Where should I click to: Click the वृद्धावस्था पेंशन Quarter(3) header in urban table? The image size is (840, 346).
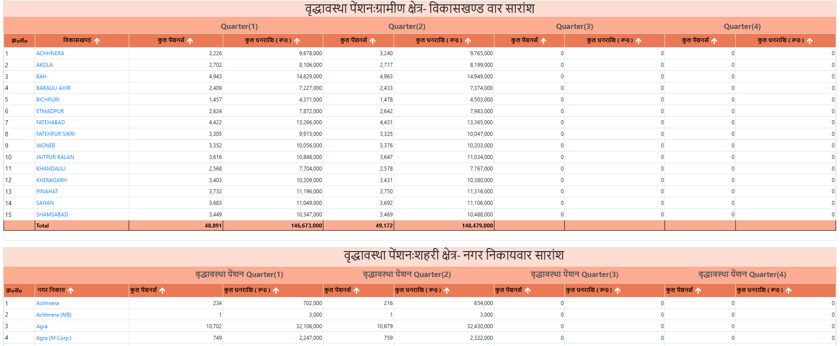tap(575, 275)
